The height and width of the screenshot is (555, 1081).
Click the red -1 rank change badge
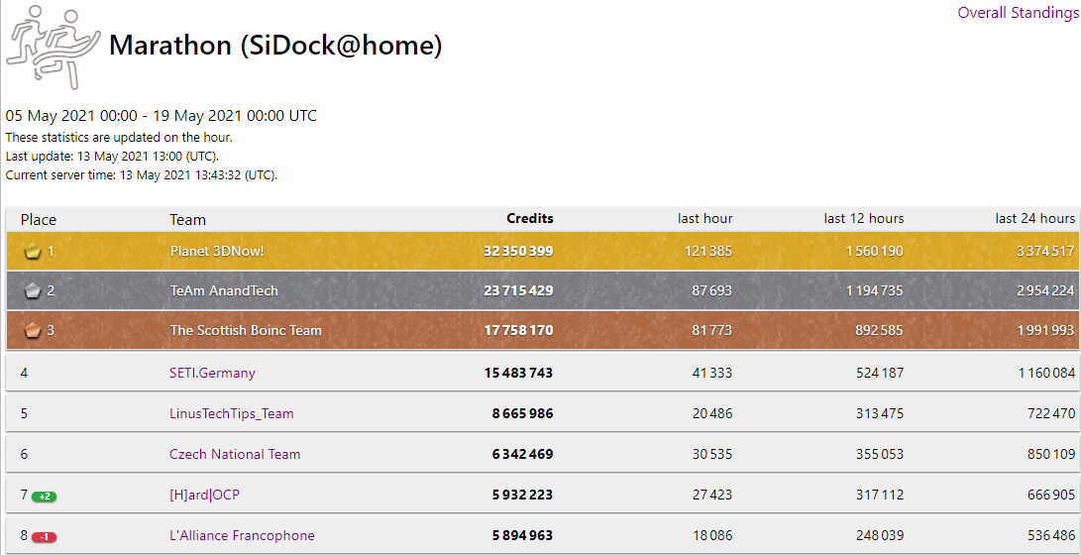(x=45, y=537)
